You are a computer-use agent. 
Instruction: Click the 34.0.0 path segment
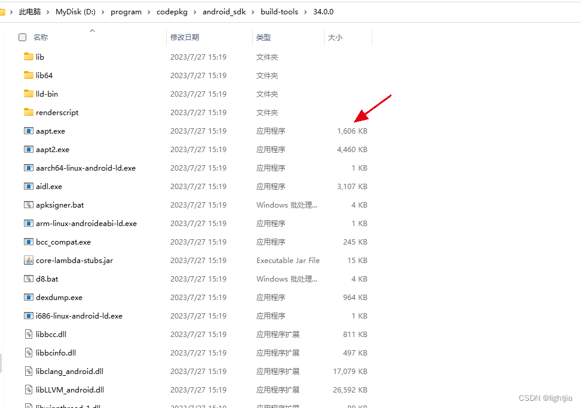coord(323,11)
